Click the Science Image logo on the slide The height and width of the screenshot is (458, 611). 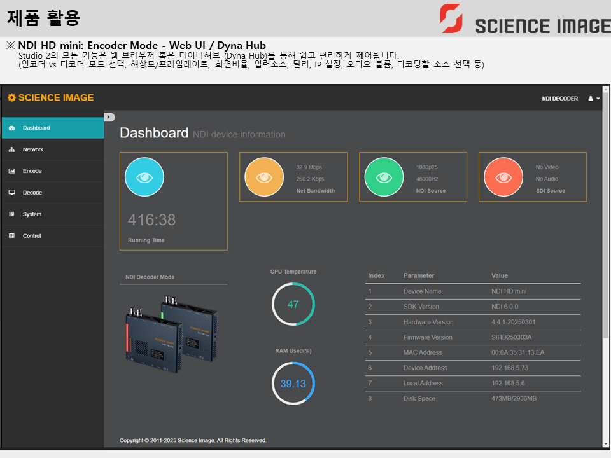(524, 18)
